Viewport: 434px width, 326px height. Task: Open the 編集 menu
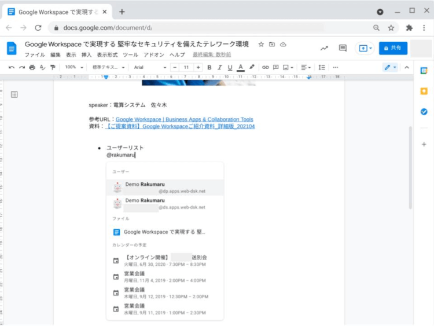pos(55,55)
